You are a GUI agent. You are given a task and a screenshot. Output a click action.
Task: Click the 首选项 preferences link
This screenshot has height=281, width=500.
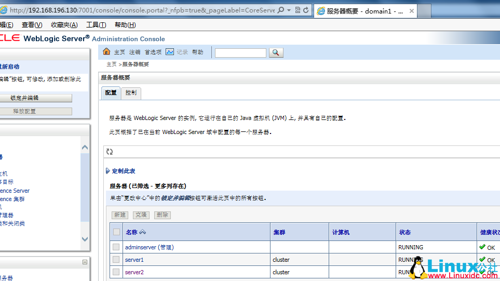click(153, 52)
